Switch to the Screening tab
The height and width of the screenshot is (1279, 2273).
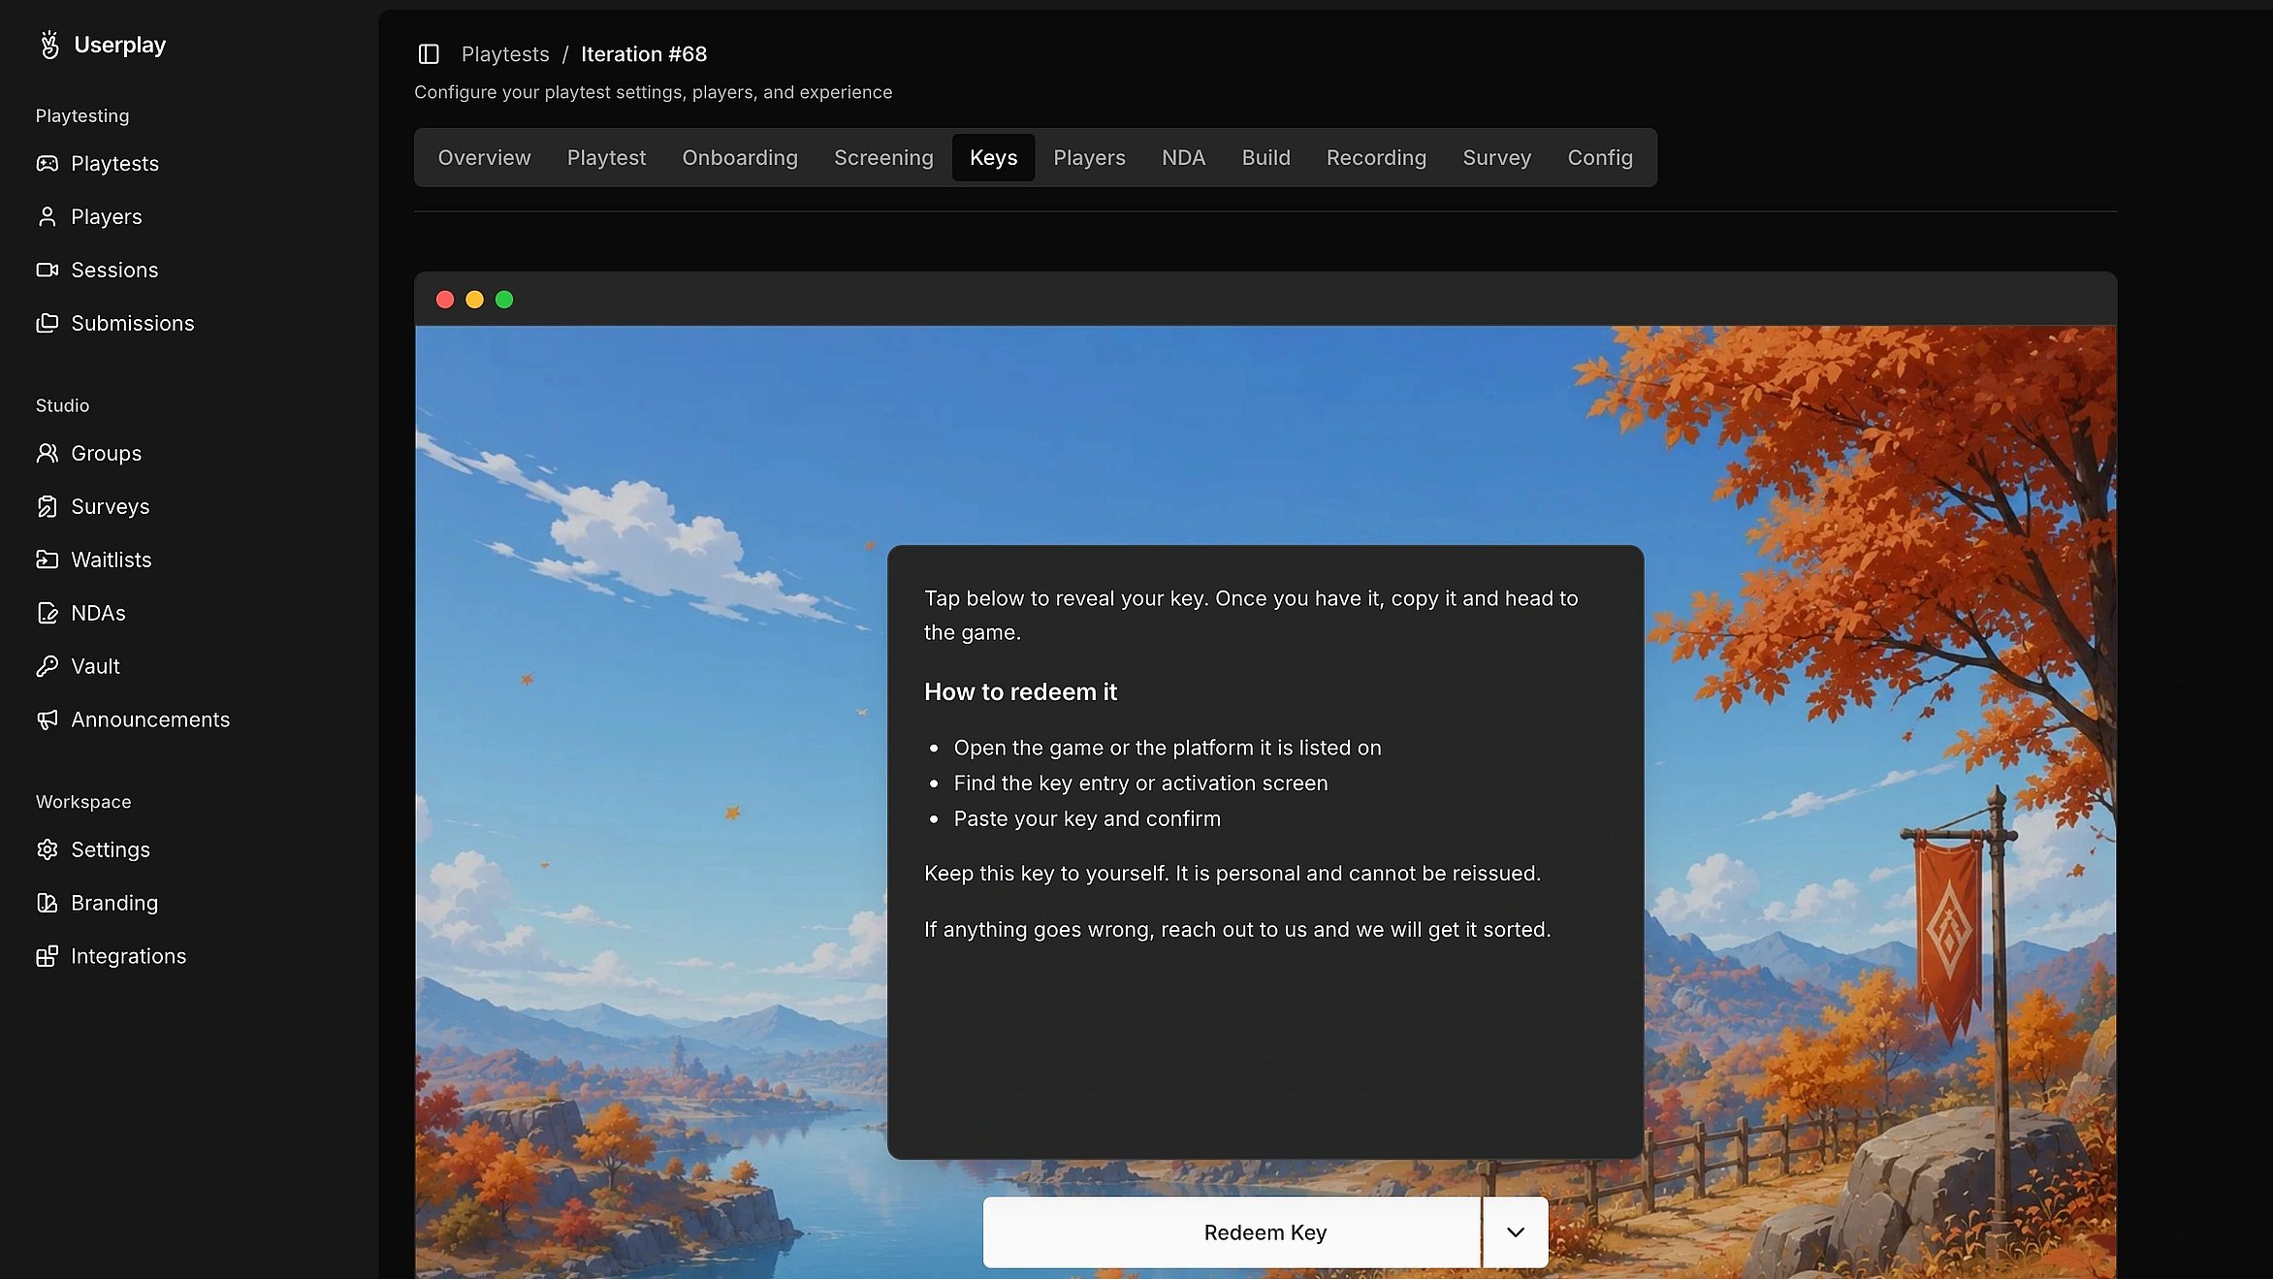pos(883,157)
